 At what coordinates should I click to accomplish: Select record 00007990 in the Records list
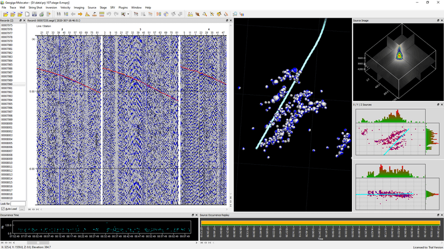coord(7,84)
